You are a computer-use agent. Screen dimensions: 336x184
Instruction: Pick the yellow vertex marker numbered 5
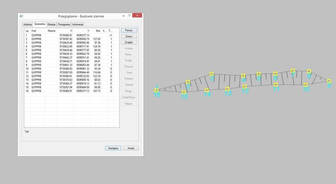click(x=259, y=74)
